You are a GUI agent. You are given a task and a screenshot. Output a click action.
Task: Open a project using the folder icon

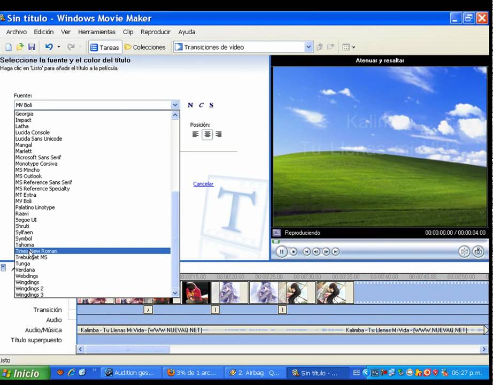[x=20, y=47]
